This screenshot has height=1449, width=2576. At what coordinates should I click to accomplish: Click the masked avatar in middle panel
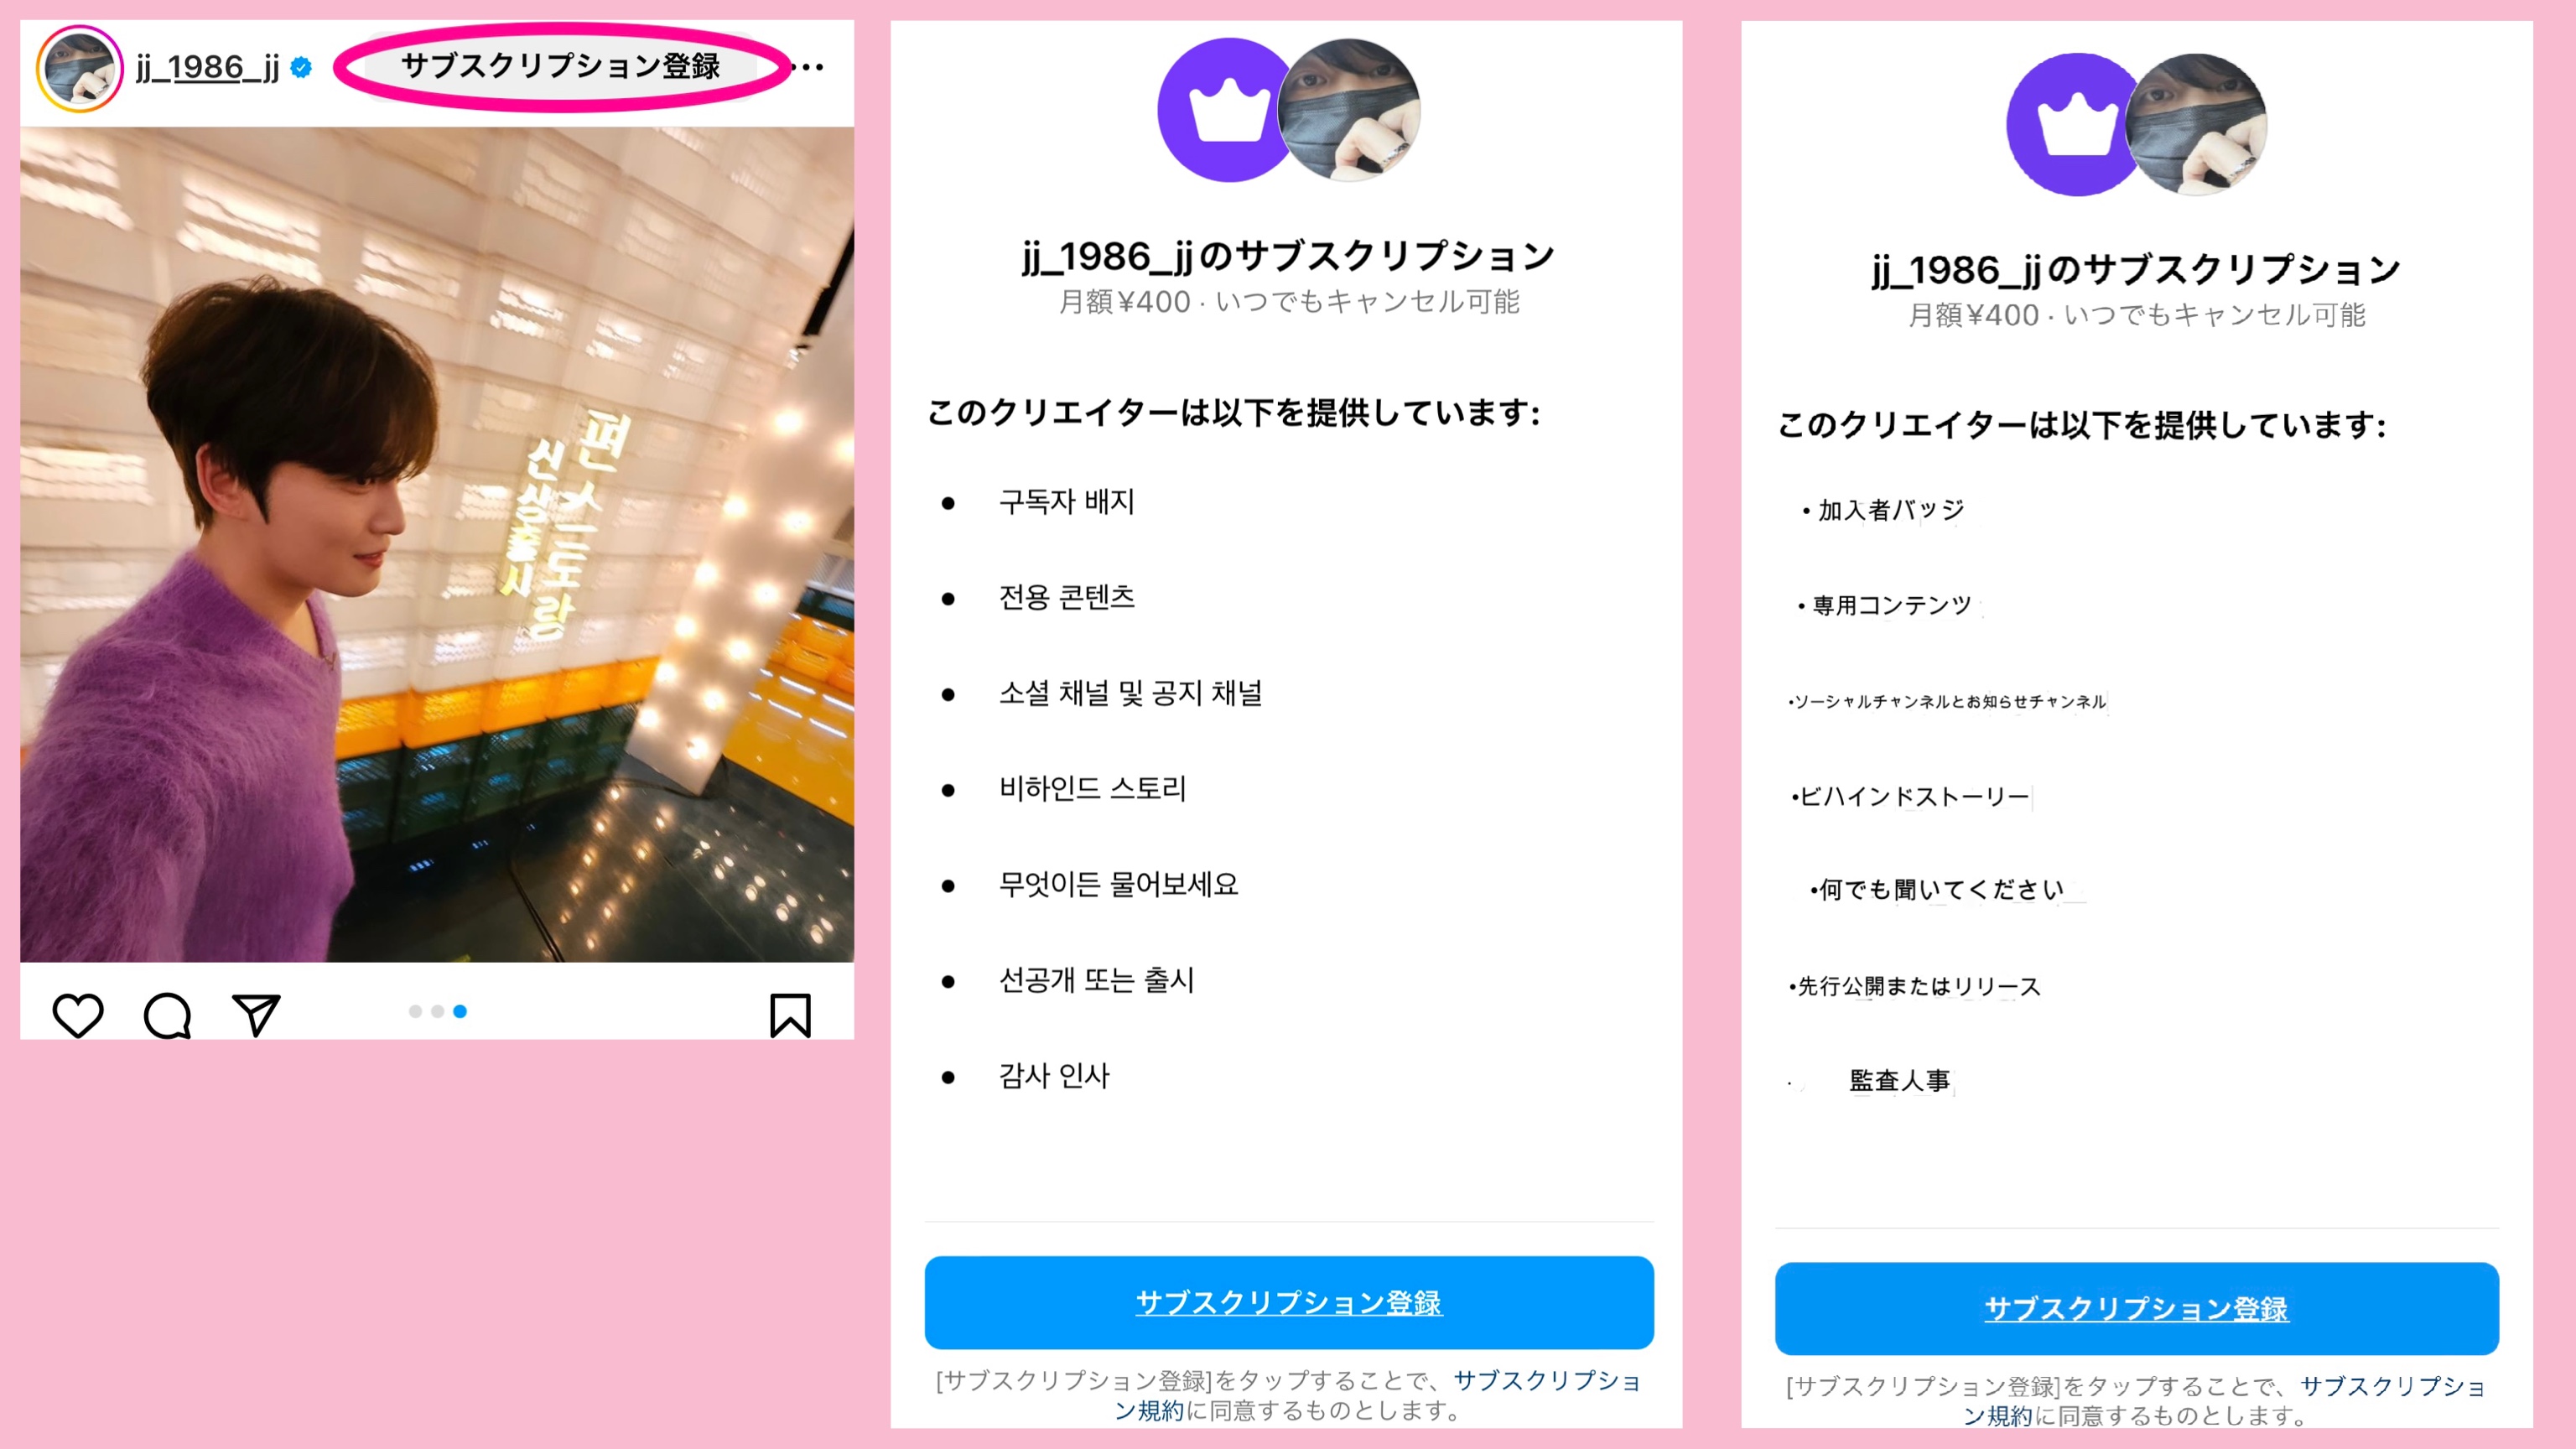pos(1349,110)
